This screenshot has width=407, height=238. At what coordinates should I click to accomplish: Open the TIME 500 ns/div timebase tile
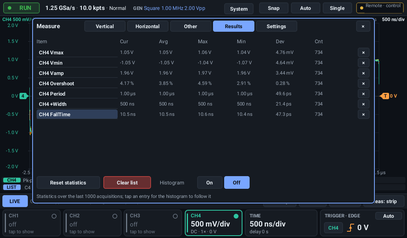281,223
